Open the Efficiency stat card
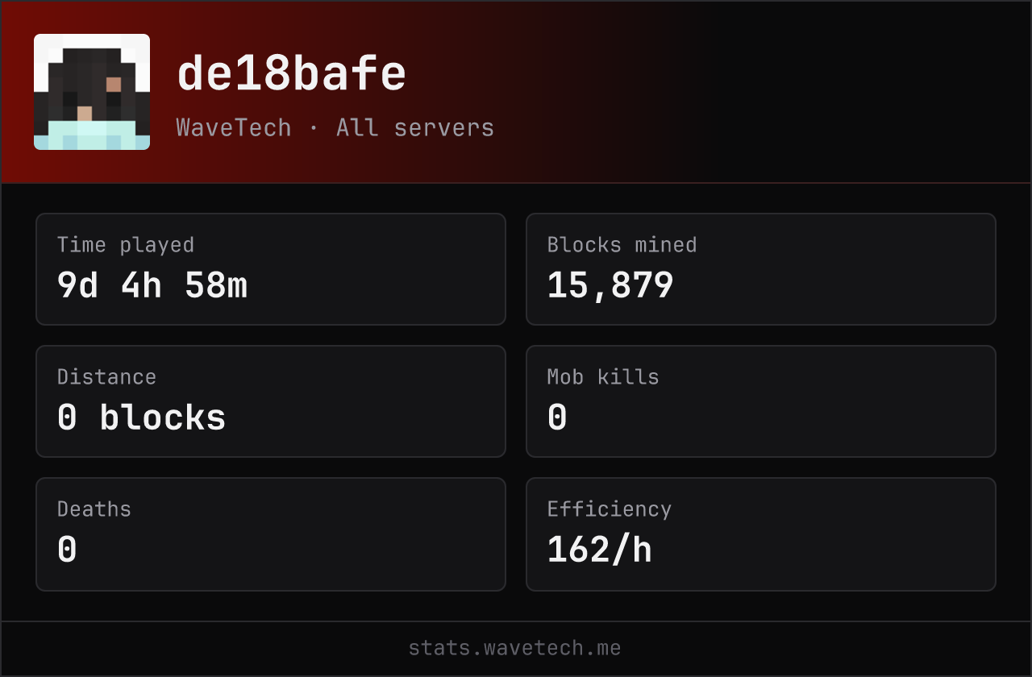The height and width of the screenshot is (677, 1032). point(761,534)
